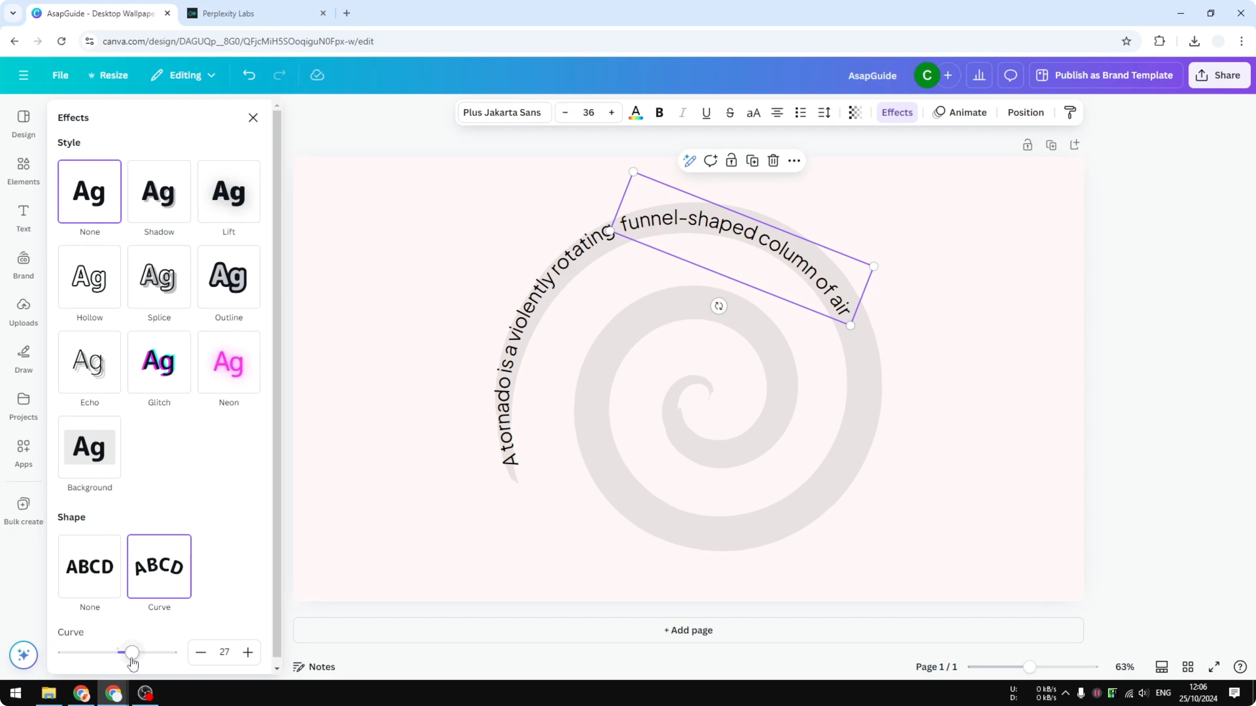Screen dimensions: 1256x706
Task: Open the File menu
Action: coord(60,75)
